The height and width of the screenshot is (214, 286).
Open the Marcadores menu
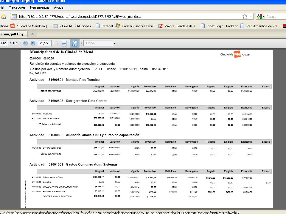tap(17, 7)
